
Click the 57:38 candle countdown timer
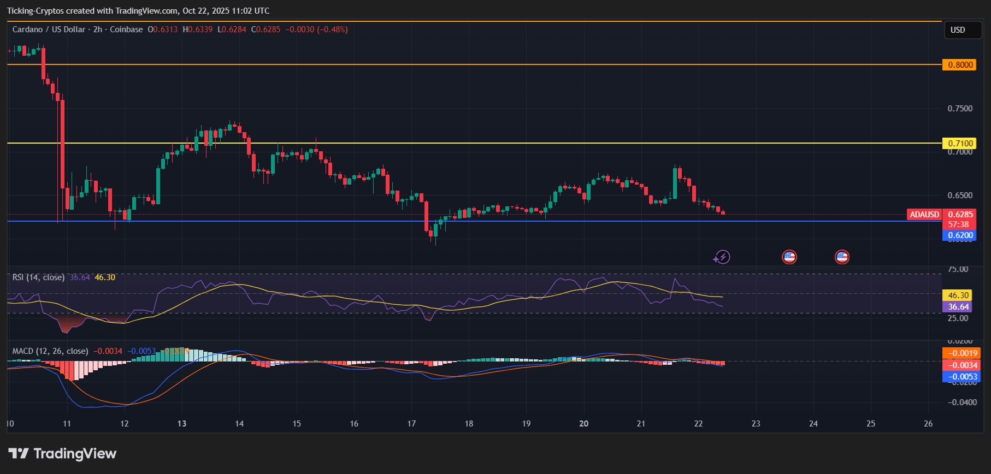958,224
